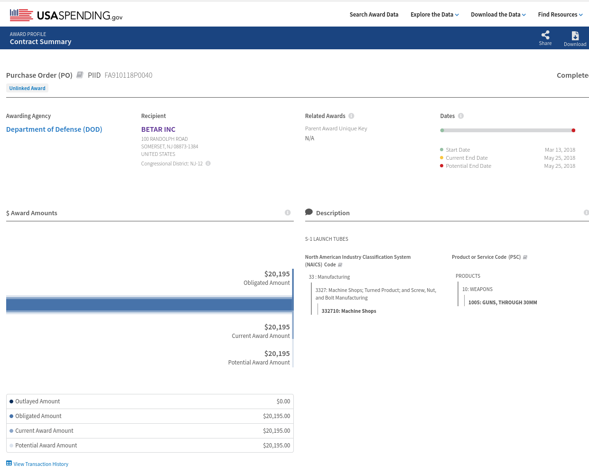
Task: Click the Unlinked Award tag
Action: click(x=28, y=88)
